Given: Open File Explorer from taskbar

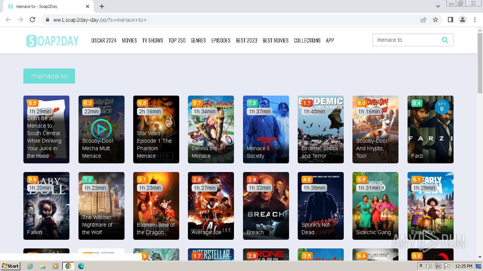Looking at the screenshot, I should coord(43,266).
